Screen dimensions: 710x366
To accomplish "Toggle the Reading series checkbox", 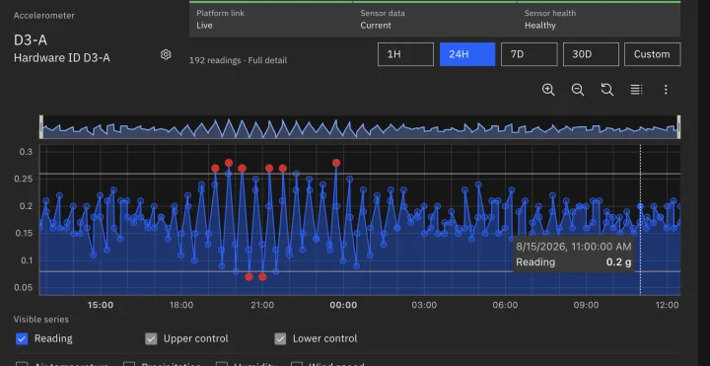I will (x=22, y=338).
